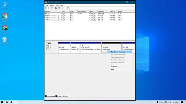Open the Help menu in menu bar

click(62, 5)
